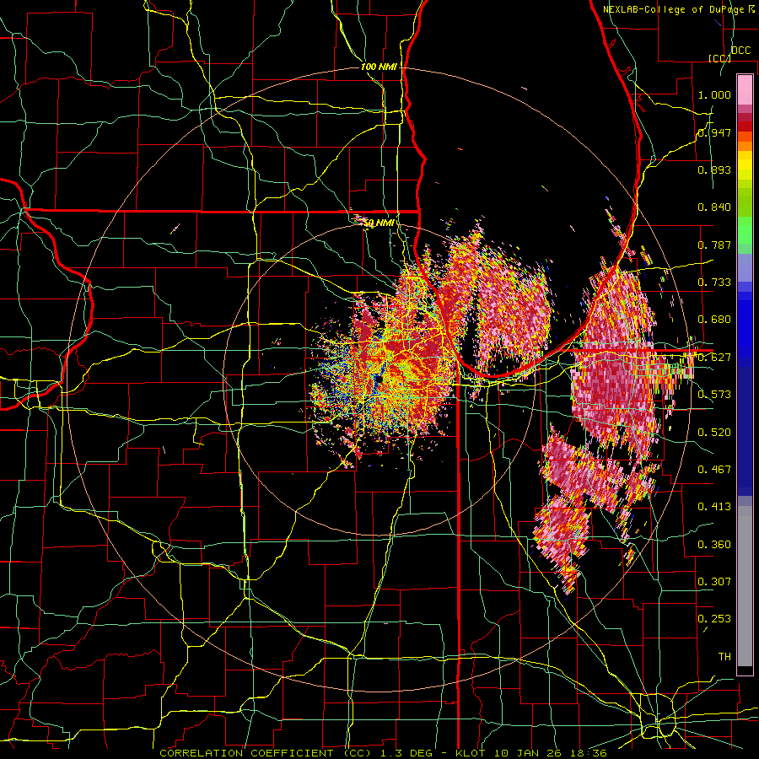Pick the light pink segment of the color bar
Screen dimensions: 759x759
[x=745, y=89]
